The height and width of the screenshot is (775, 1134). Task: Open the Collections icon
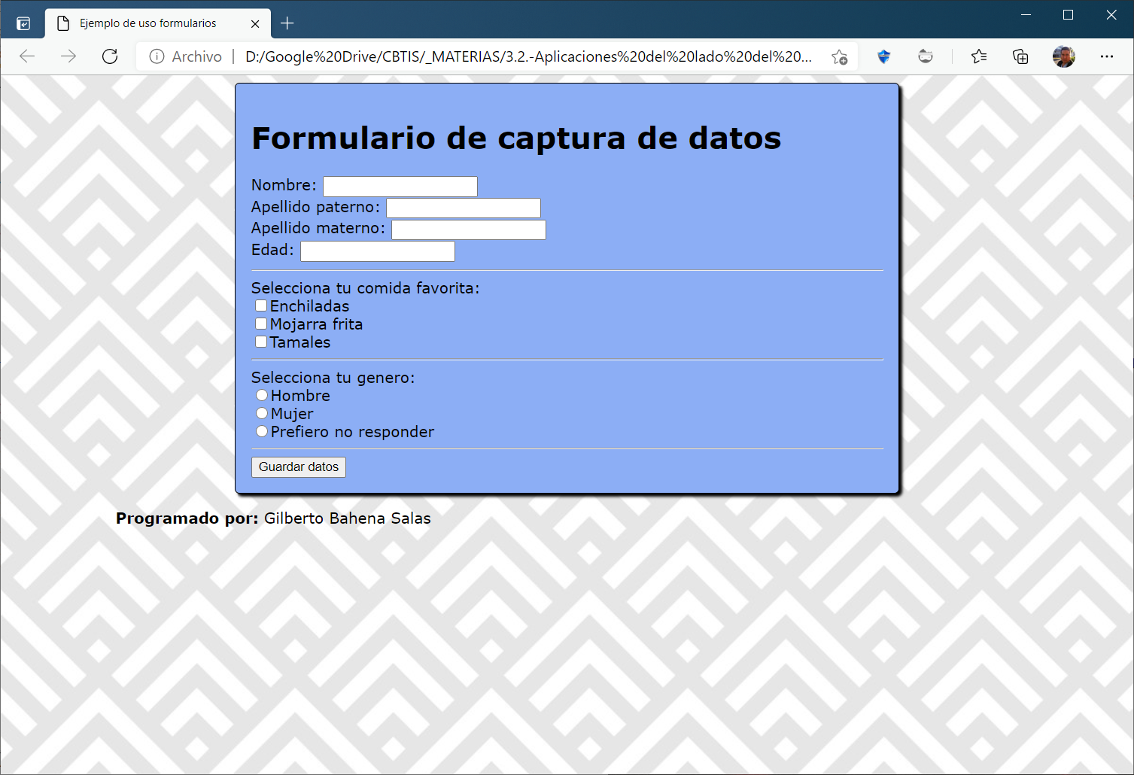[x=1020, y=56]
